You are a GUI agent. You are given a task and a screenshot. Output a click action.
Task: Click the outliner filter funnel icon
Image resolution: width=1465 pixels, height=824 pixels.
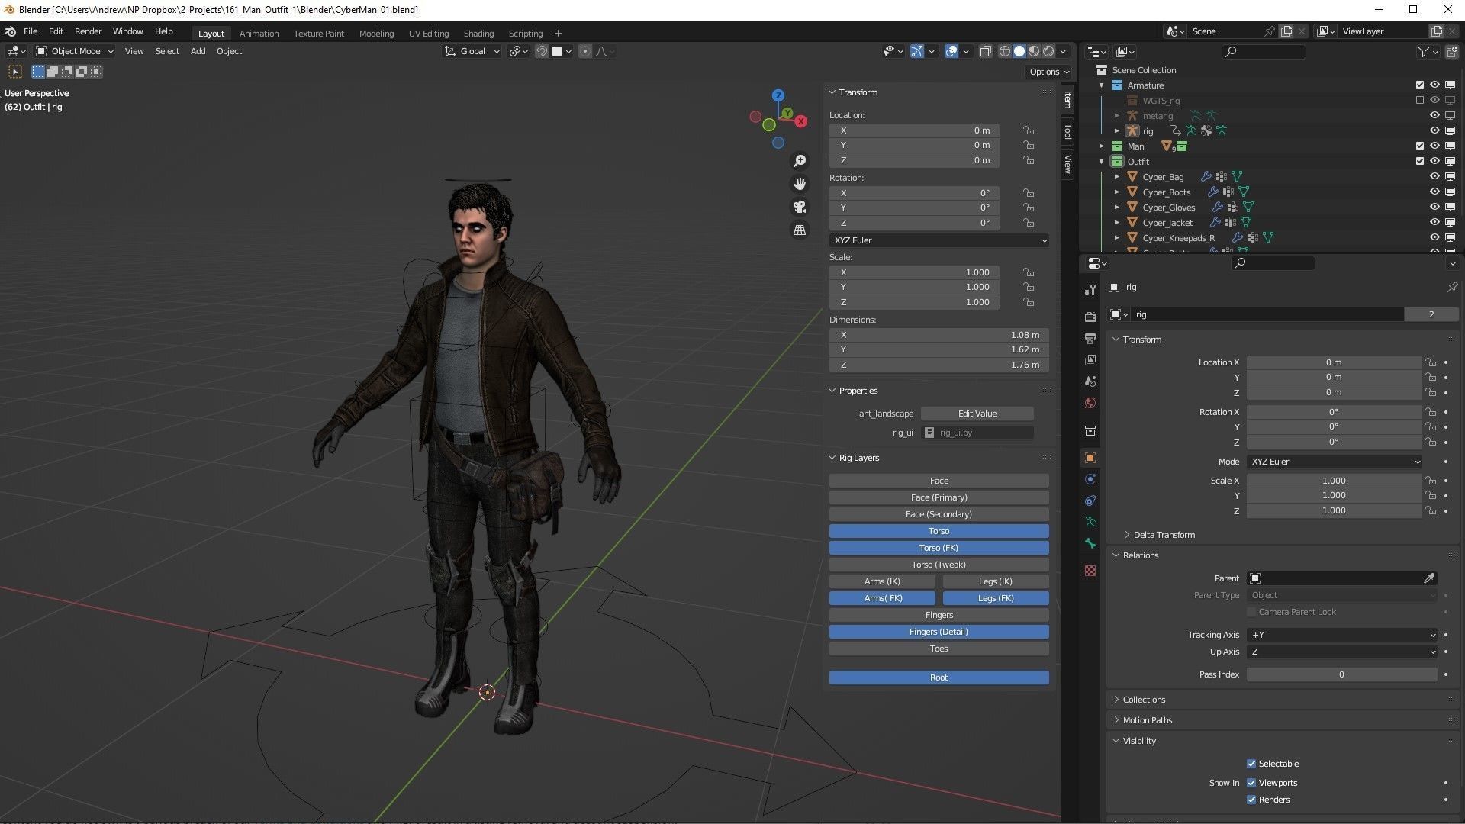pos(1423,52)
